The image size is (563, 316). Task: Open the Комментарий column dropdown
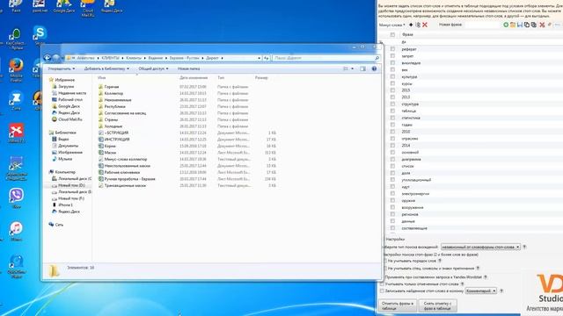tap(481, 291)
